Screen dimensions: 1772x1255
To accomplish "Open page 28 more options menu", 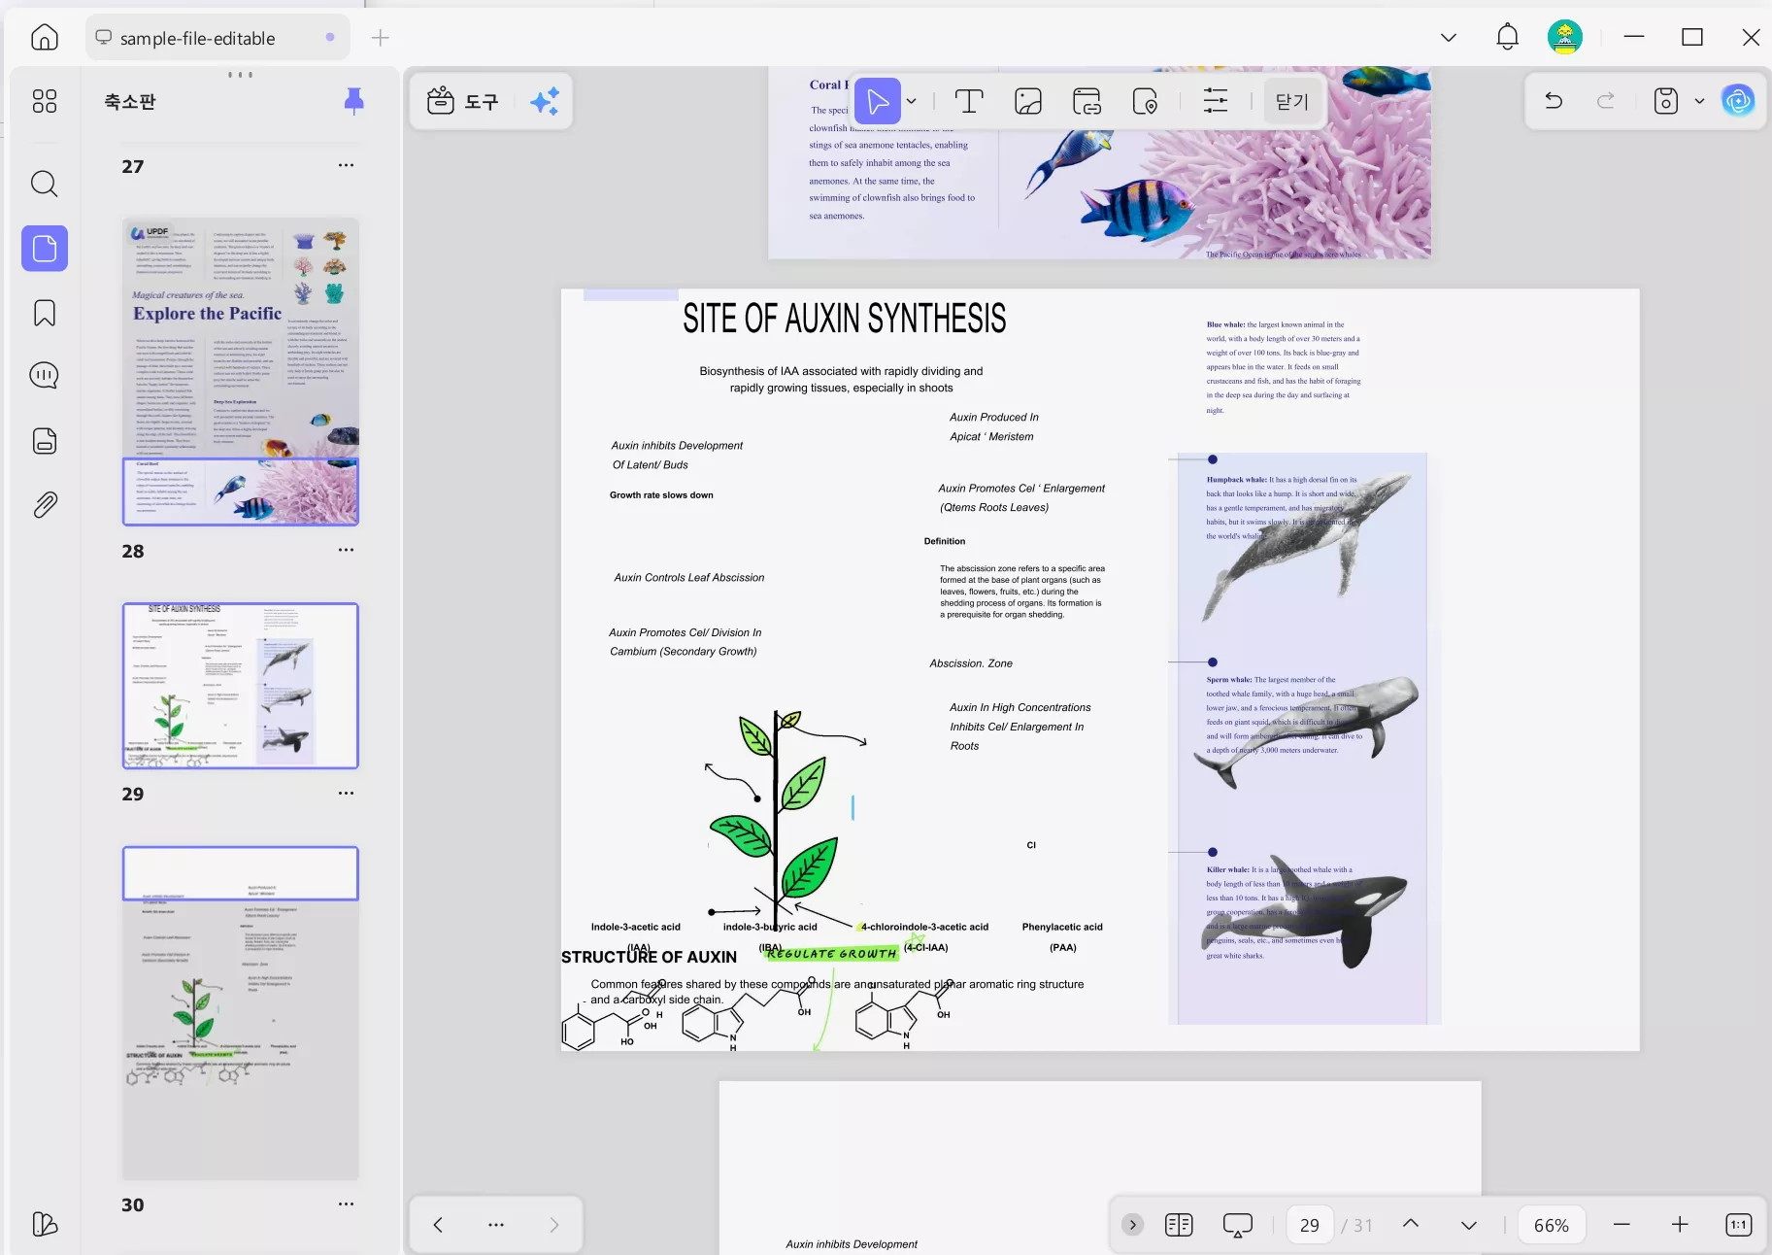I will click(x=346, y=550).
